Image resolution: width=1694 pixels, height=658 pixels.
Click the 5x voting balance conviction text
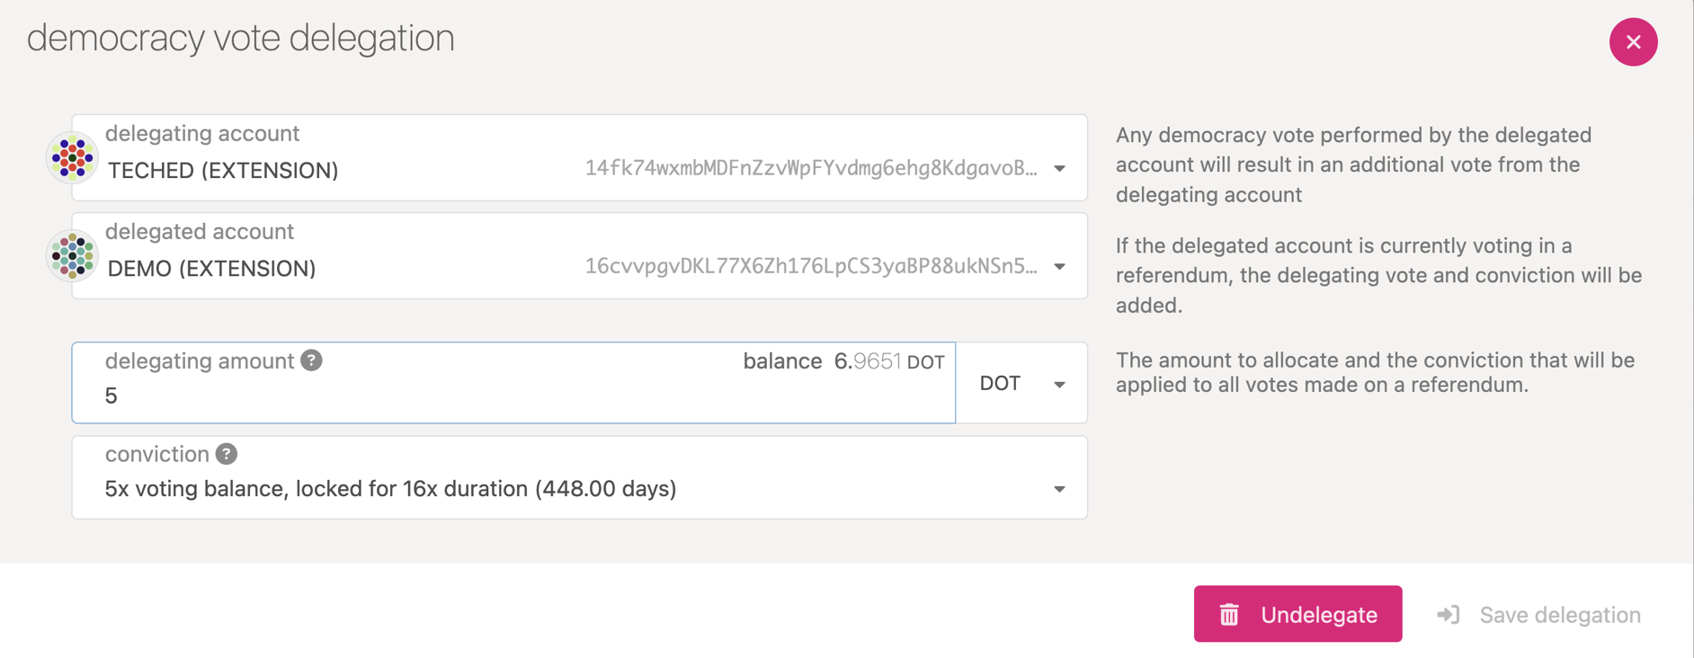click(x=390, y=488)
